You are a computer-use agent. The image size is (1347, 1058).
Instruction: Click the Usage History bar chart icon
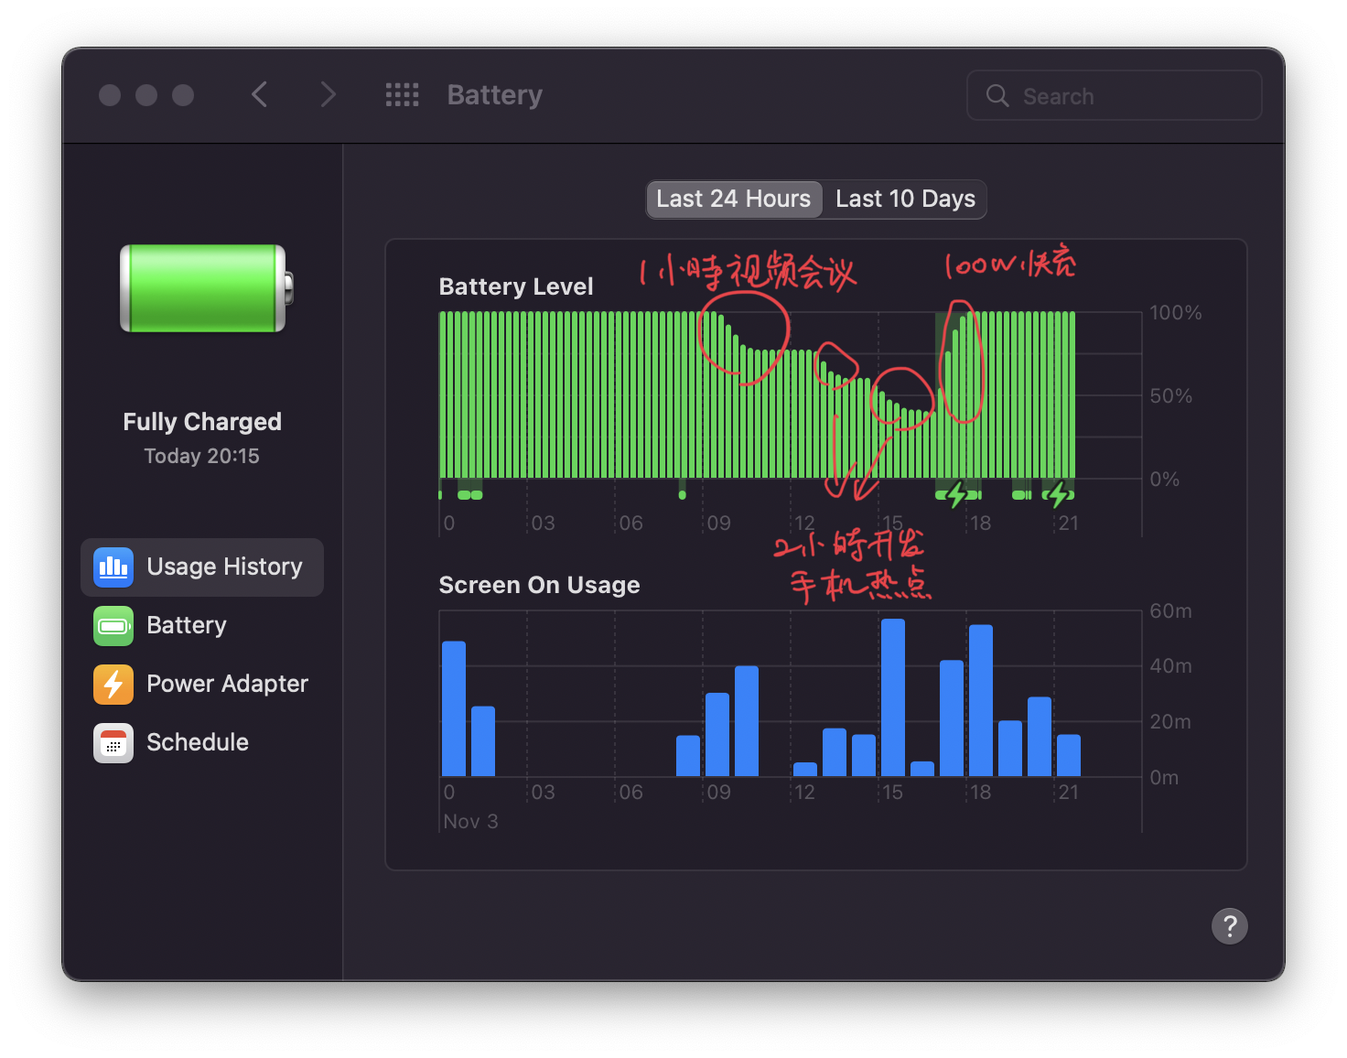point(113,567)
